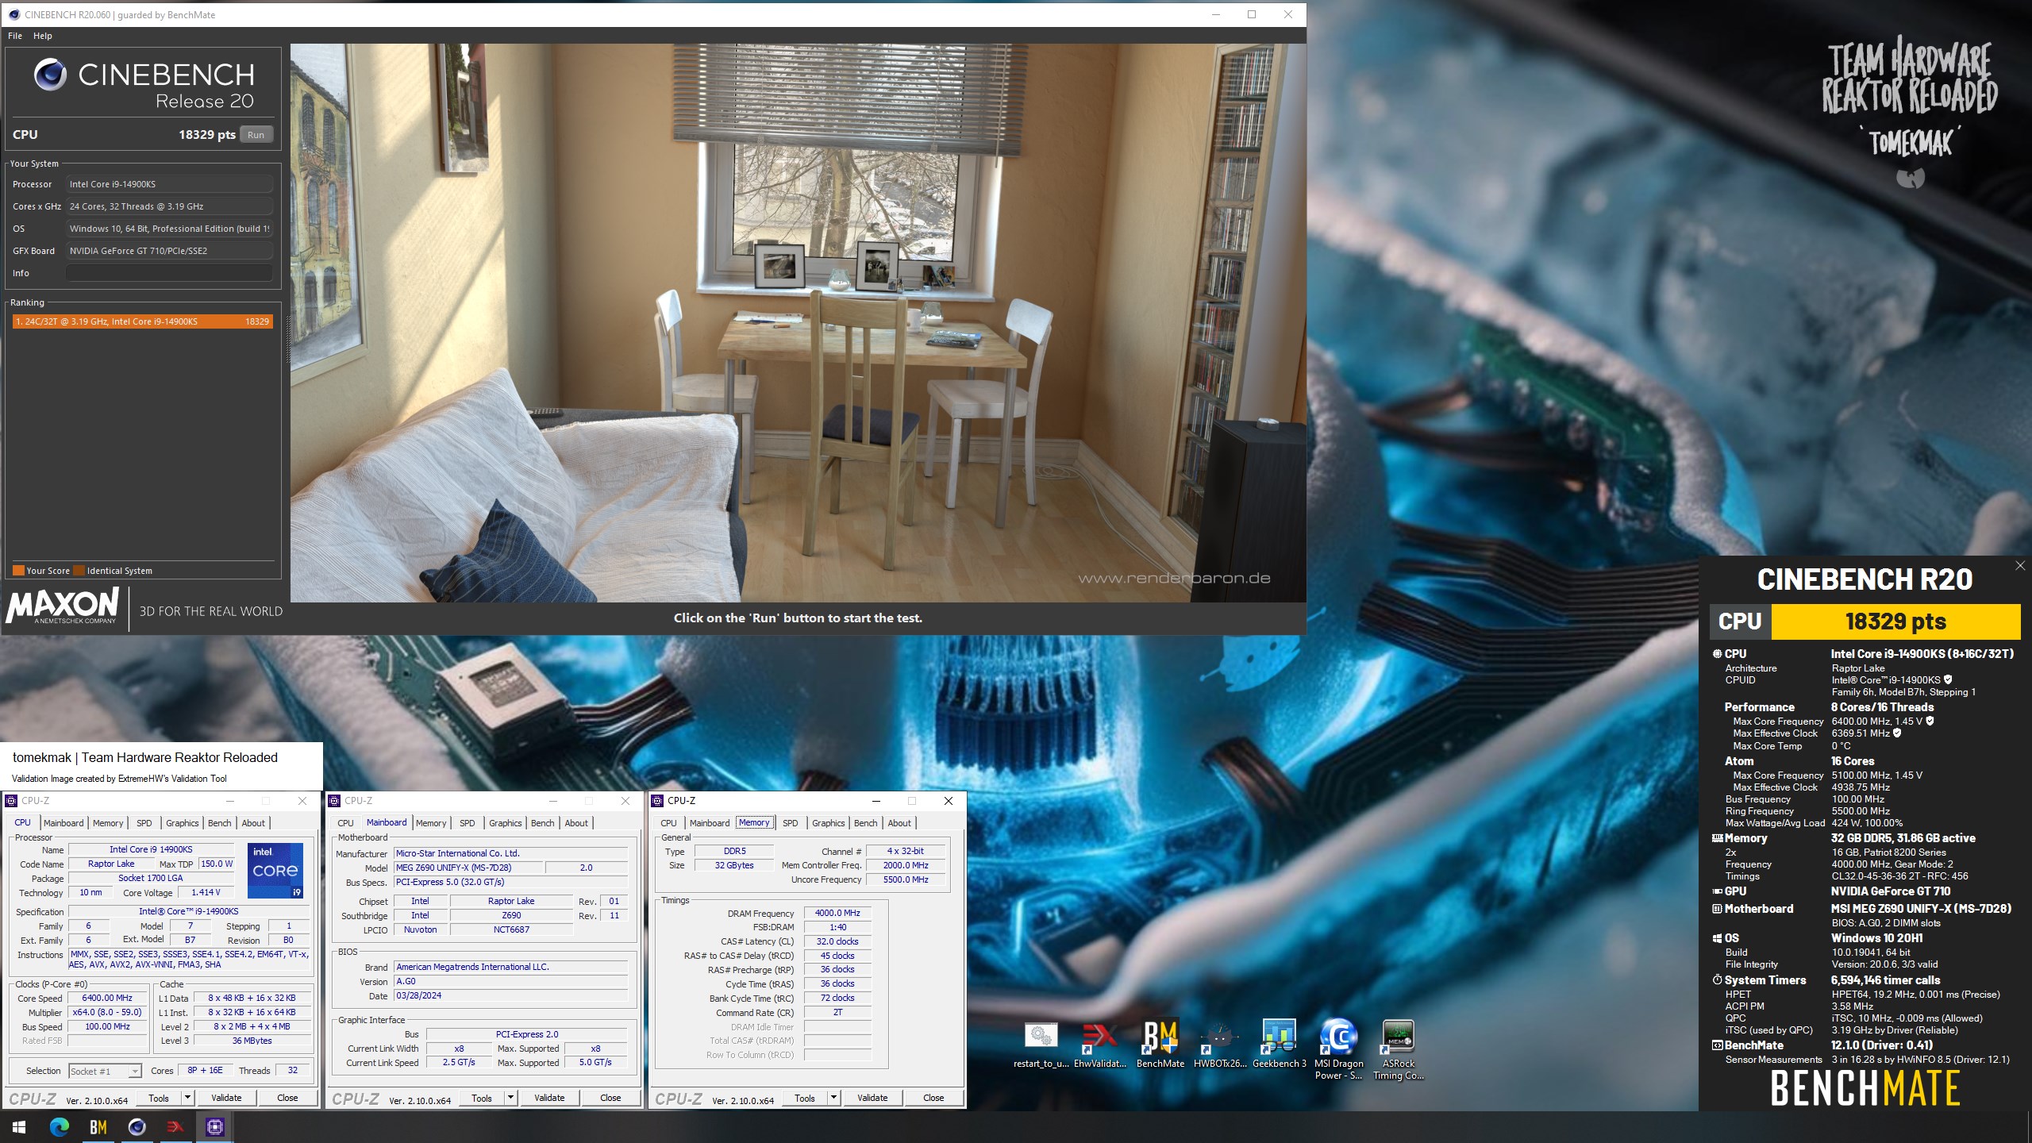Open the Tools dropdown arrow in the CPU-Z CPU window
Image resolution: width=2032 pixels, height=1143 pixels.
187,1098
